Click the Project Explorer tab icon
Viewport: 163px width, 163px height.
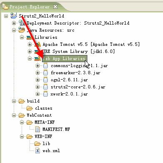tap(5, 6)
